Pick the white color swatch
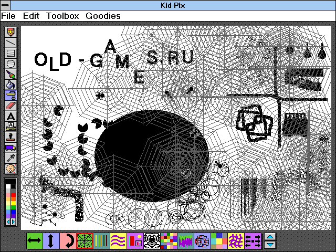This screenshot has height=252, width=336. 8,186
